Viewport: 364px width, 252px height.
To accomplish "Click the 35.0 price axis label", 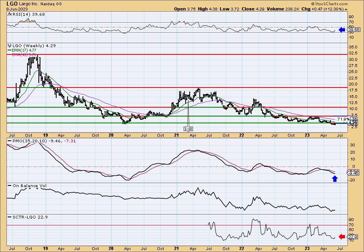I will point(353,47).
